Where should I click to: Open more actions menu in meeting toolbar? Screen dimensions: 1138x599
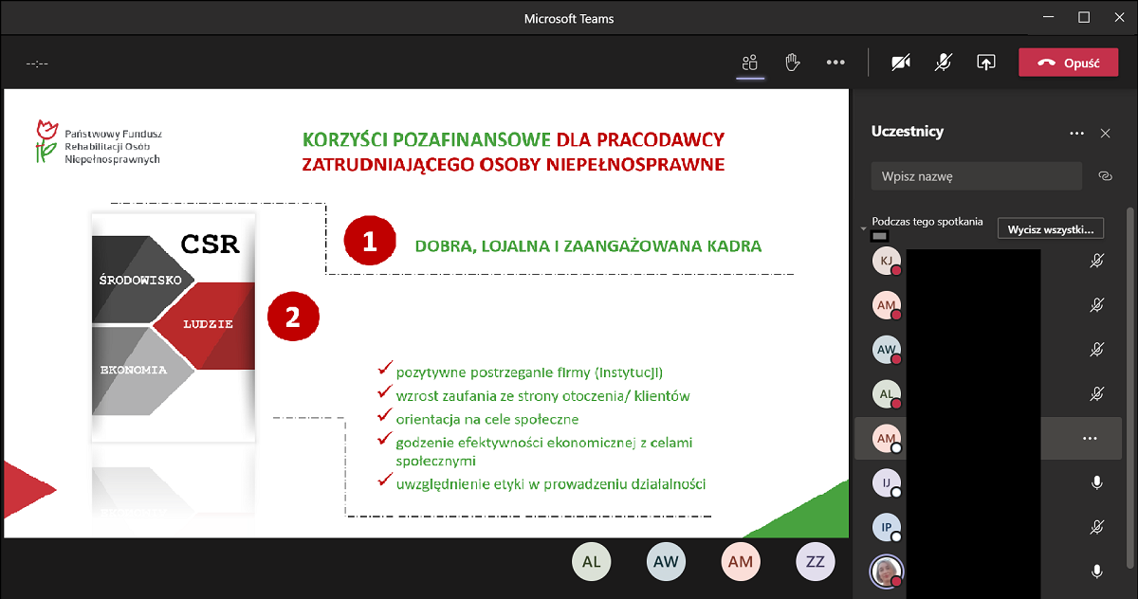tap(835, 63)
